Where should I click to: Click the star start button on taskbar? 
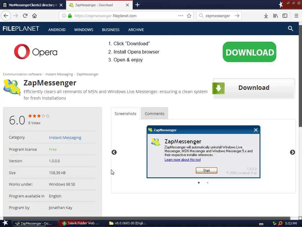(5, 223)
